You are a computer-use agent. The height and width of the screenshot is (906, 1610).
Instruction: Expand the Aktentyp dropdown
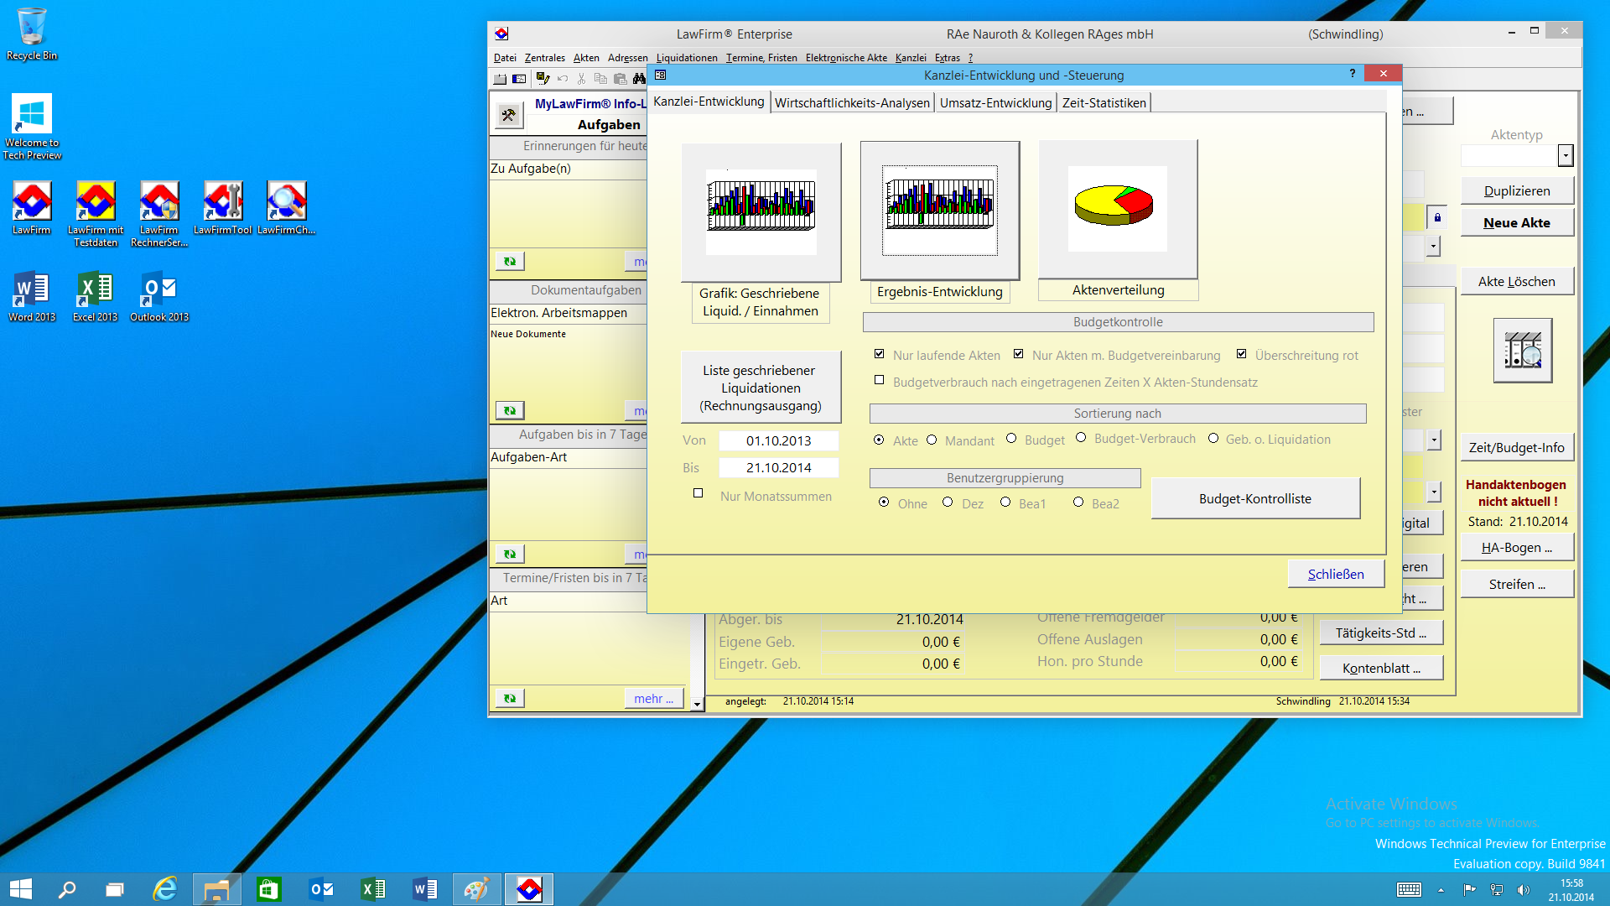click(1565, 156)
